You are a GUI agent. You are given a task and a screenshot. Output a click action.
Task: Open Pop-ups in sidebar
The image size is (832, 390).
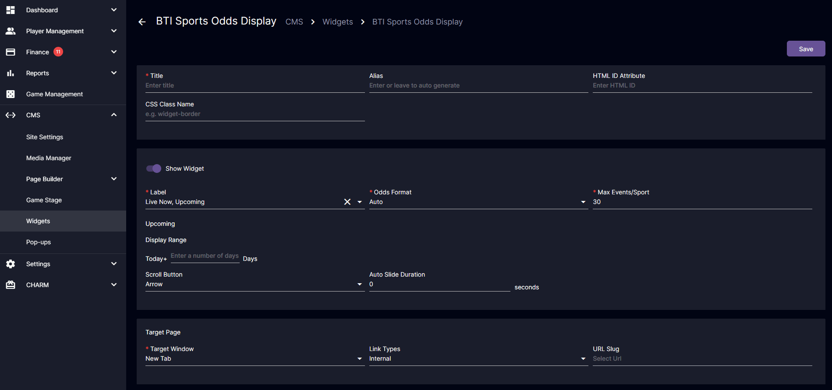(x=39, y=242)
